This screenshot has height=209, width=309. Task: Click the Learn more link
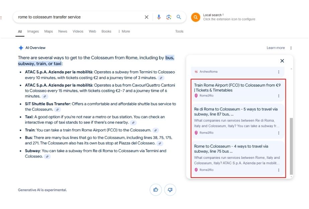(276, 48)
